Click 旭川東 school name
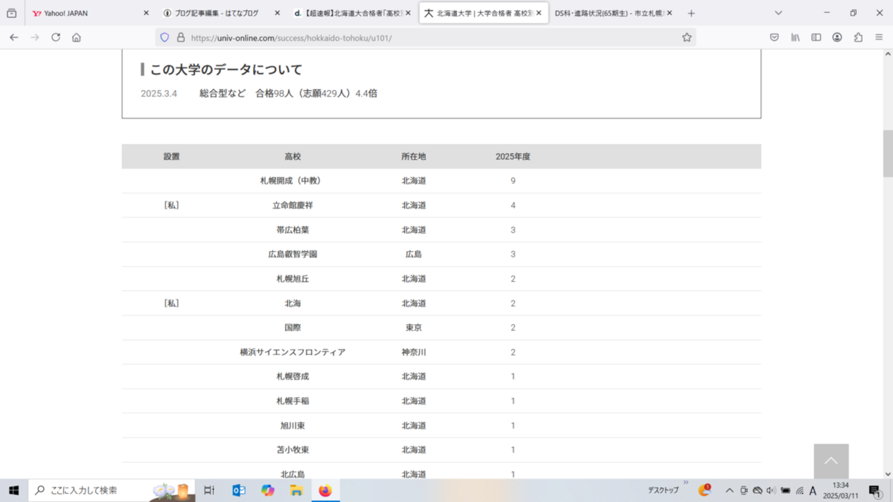The height and width of the screenshot is (502, 893). click(293, 426)
